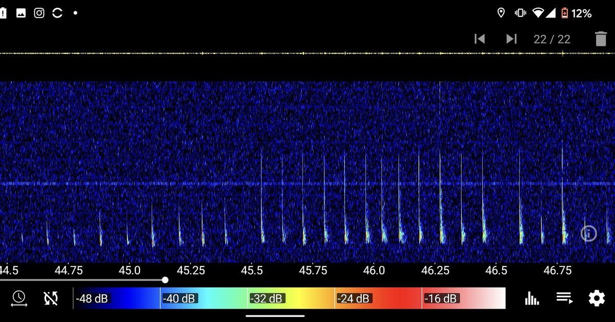Tap the sync circle notification icon
Image resolution: width=615 pixels, height=322 pixels.
[57, 13]
